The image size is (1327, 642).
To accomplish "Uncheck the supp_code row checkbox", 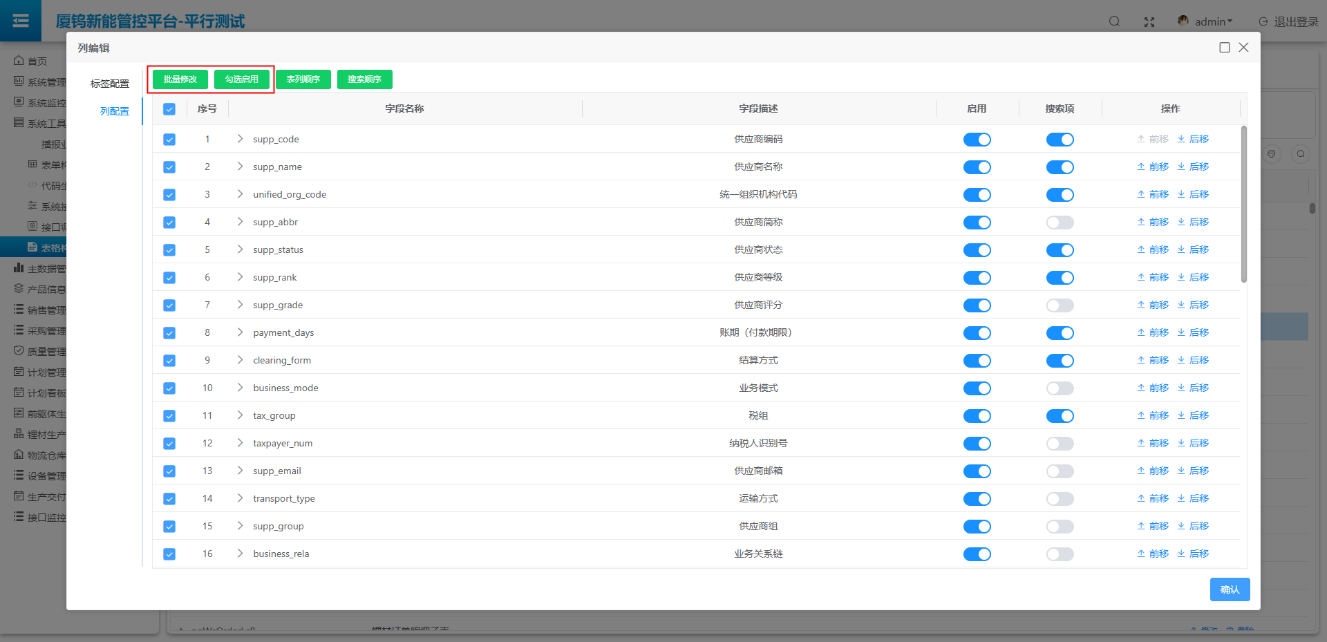I will click(169, 140).
